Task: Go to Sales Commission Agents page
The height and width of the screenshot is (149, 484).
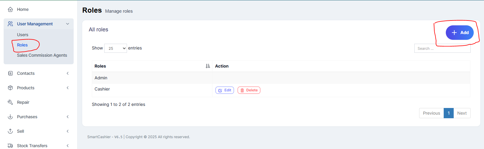Action: (42, 55)
